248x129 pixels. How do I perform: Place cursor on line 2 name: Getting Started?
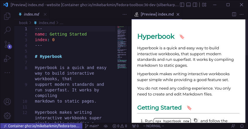61,34
